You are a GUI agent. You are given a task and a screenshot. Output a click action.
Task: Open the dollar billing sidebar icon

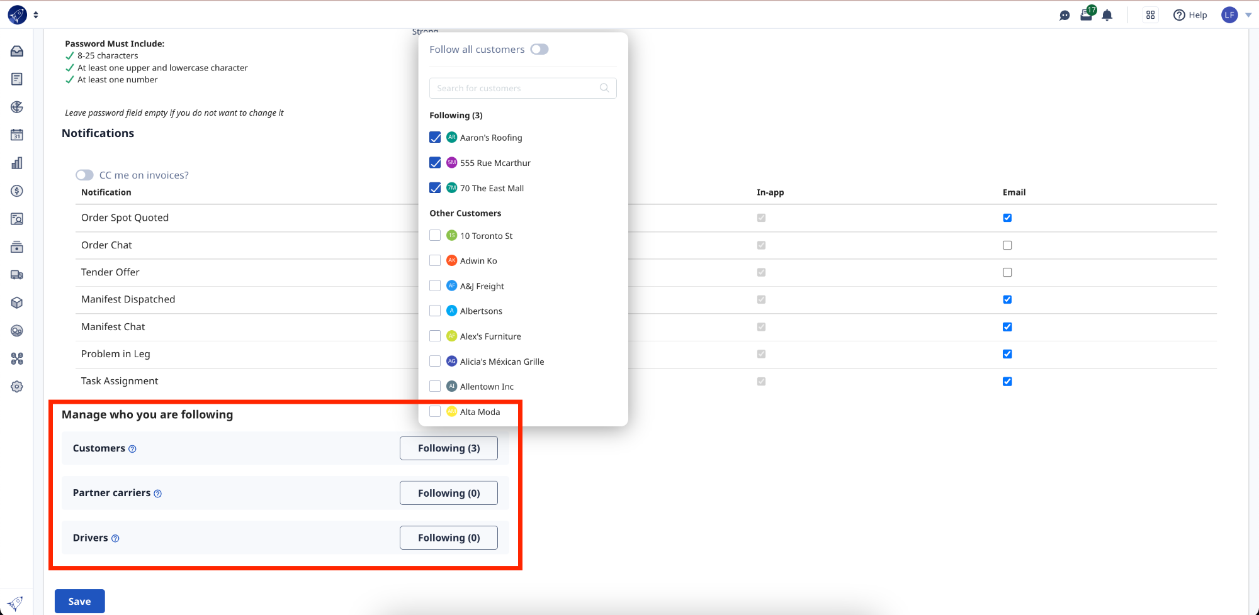(x=17, y=191)
